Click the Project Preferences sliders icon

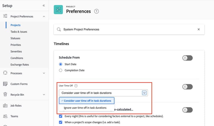click(x=5, y=16)
